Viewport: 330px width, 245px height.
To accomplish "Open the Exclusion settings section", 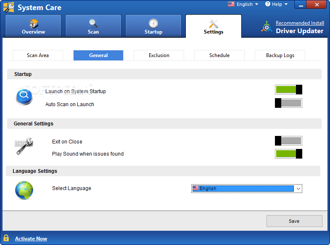I will [x=159, y=55].
